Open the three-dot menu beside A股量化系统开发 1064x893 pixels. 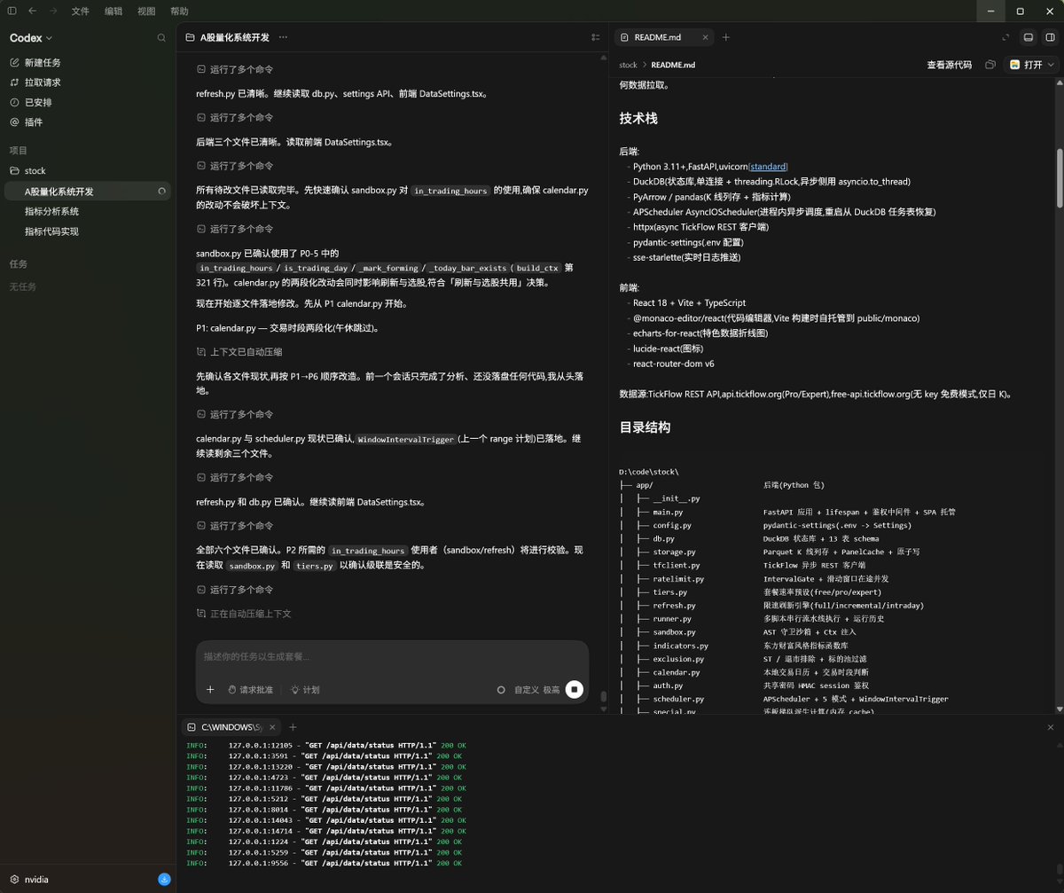283,37
